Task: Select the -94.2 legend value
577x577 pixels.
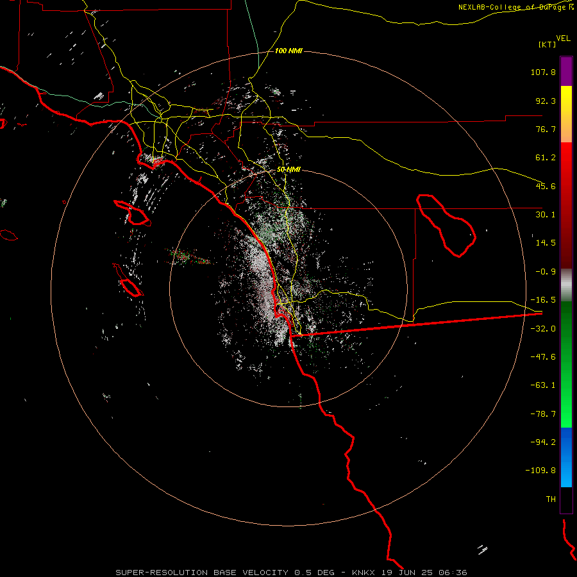Action: point(543,442)
